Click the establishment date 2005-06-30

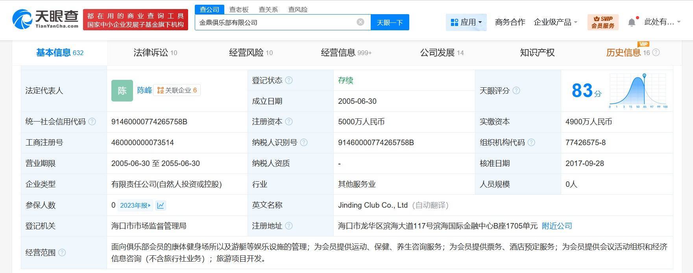357,101
